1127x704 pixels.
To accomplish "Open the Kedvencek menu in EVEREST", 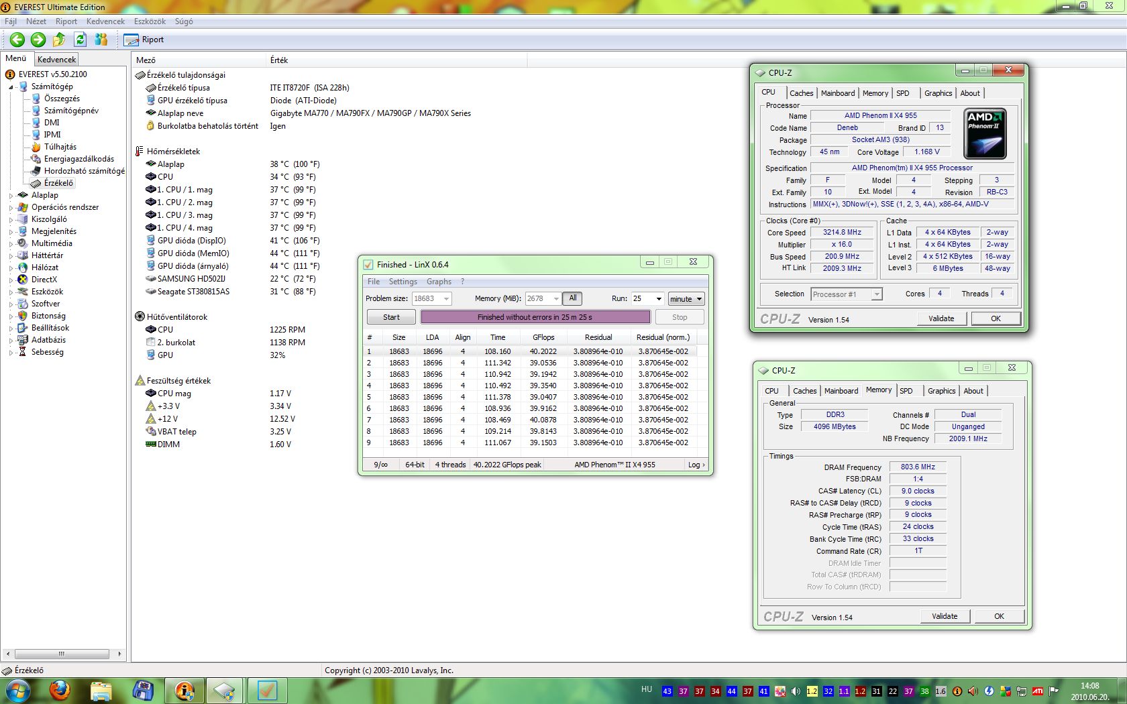I will pyautogui.click(x=105, y=21).
